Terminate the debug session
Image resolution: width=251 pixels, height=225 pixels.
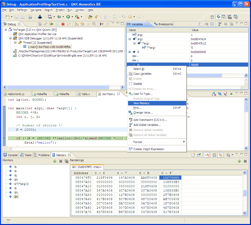63,24
